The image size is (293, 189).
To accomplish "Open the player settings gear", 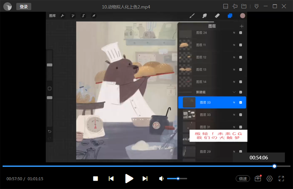I will pos(270,179).
